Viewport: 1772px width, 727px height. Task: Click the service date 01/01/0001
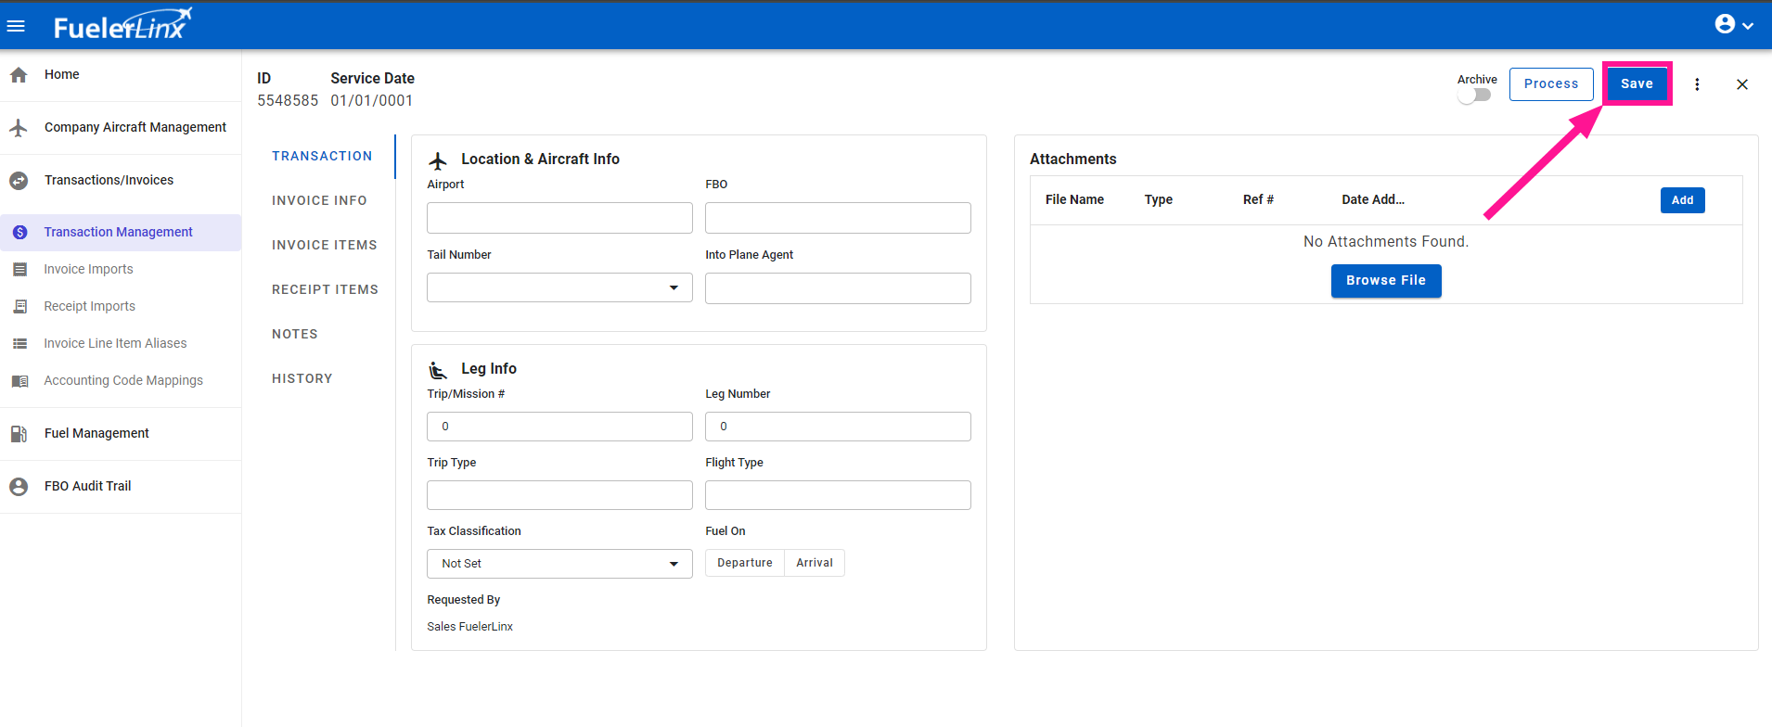coord(372,101)
